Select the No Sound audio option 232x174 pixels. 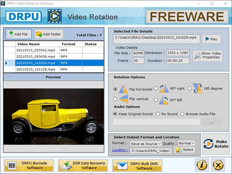(x=158, y=114)
